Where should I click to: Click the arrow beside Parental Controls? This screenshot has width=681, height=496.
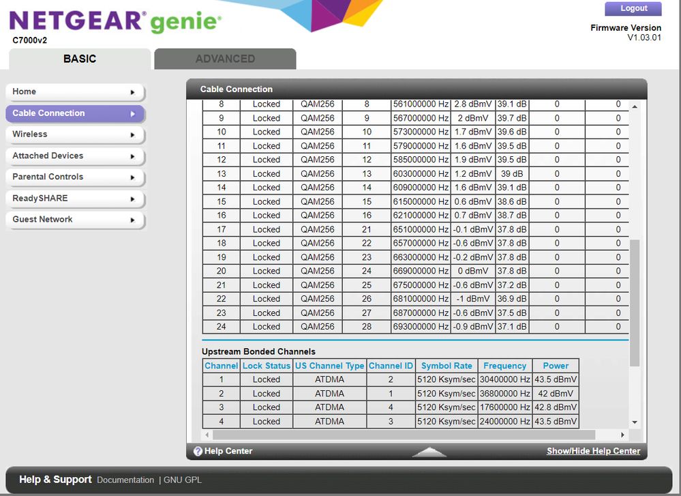tap(133, 177)
